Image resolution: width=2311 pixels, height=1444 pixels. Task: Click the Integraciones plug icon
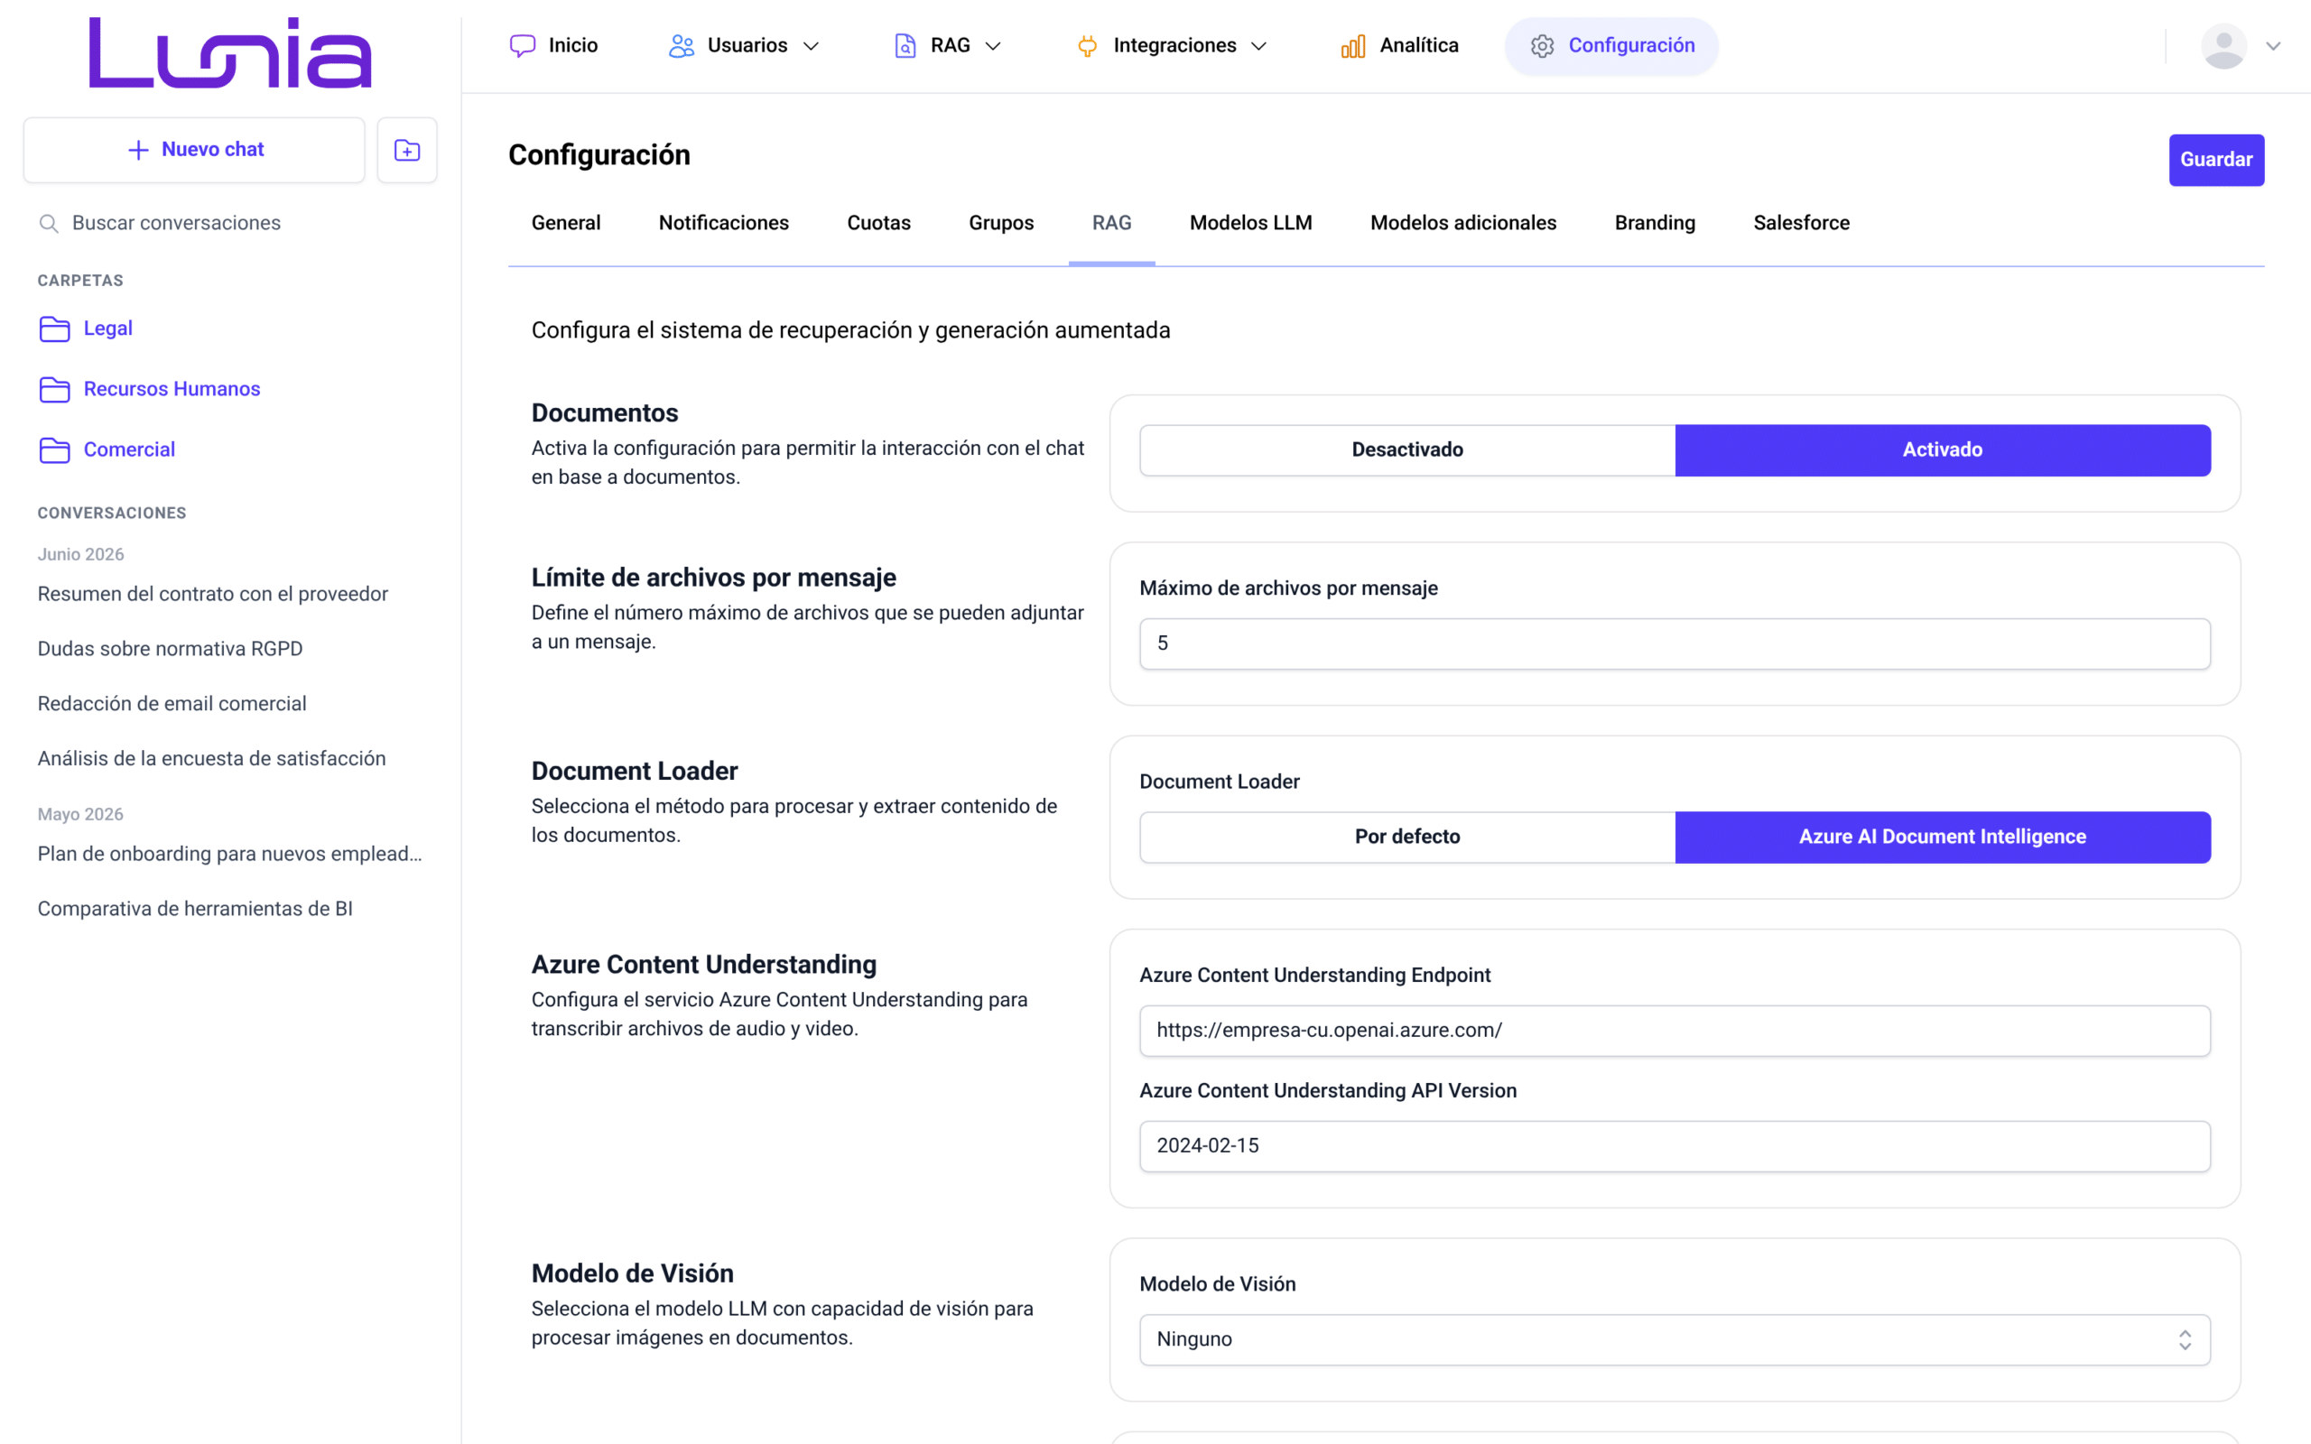pos(1087,46)
